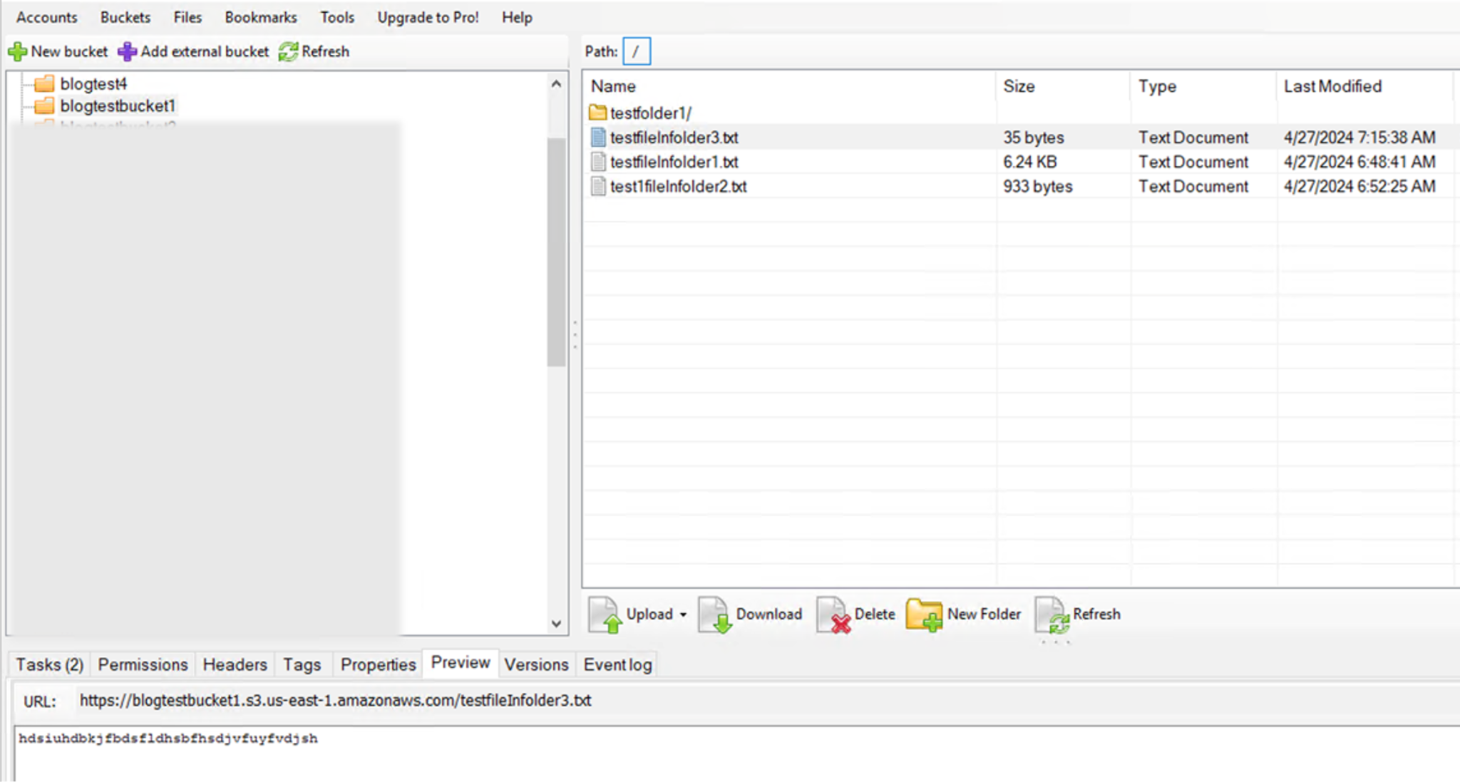The width and height of the screenshot is (1460, 782).
Task: Click the bucket list Refresh icon
Action: [x=288, y=51]
